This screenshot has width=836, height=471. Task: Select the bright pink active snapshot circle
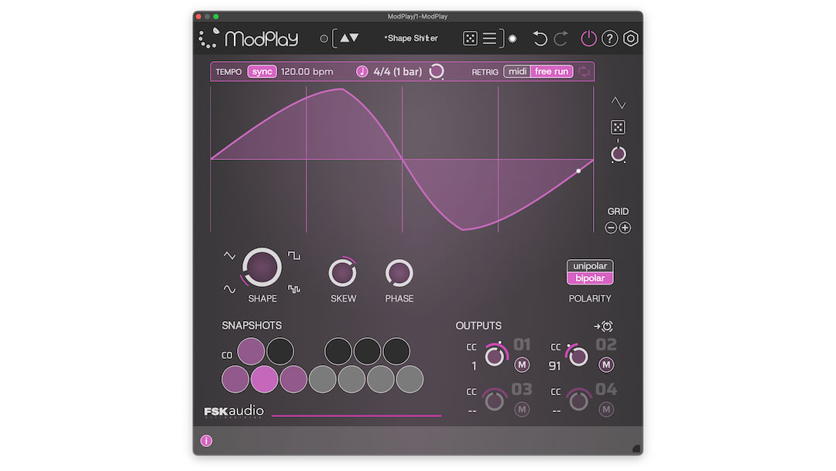tap(264, 380)
